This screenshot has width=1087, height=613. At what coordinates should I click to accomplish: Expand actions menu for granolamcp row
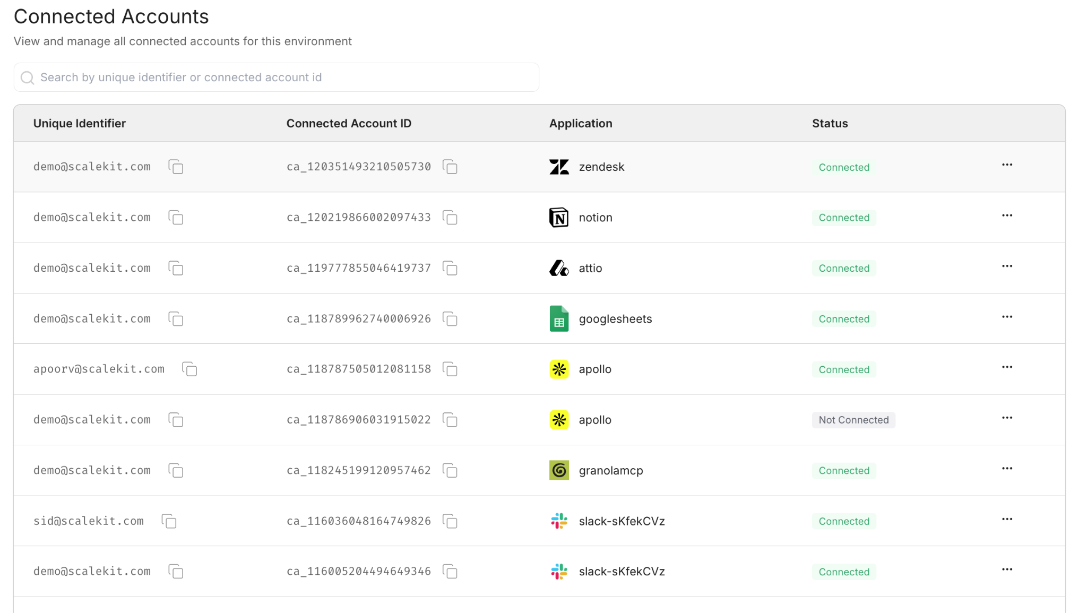click(1007, 469)
